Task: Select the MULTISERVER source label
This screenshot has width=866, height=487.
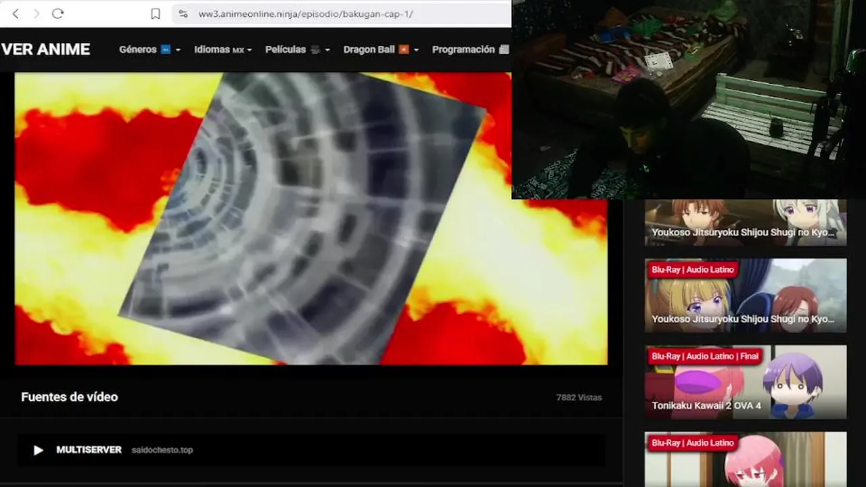Action: tap(89, 450)
